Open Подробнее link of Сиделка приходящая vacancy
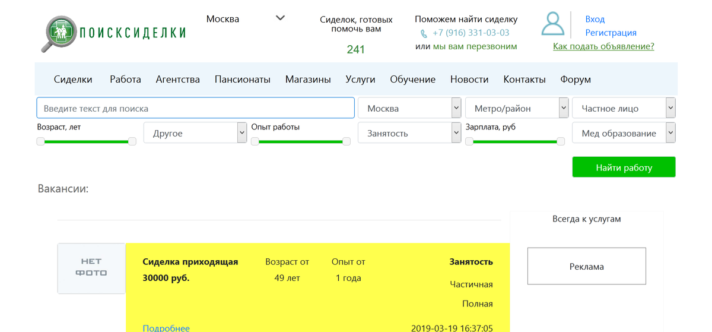The width and height of the screenshot is (712, 332). [x=166, y=328]
